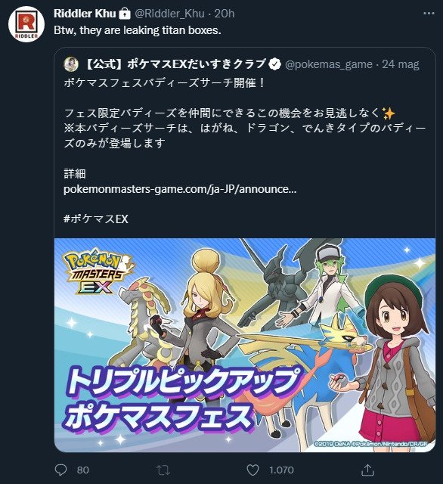This screenshot has width=443, height=484.
Task: Click the retweet arrows icon
Action: (163, 470)
